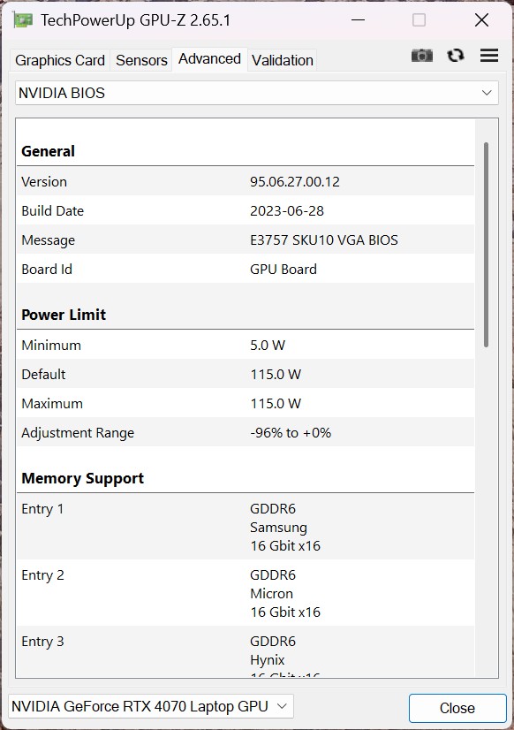This screenshot has width=514, height=730.
Task: Click the GPU-Z app icon in title bar
Action: tap(23, 20)
